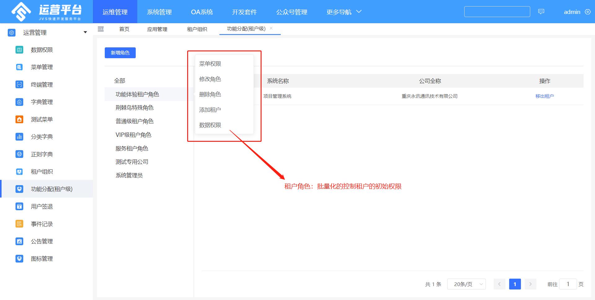
Task: Select 服务租户角色 in role list
Action: [132, 148]
